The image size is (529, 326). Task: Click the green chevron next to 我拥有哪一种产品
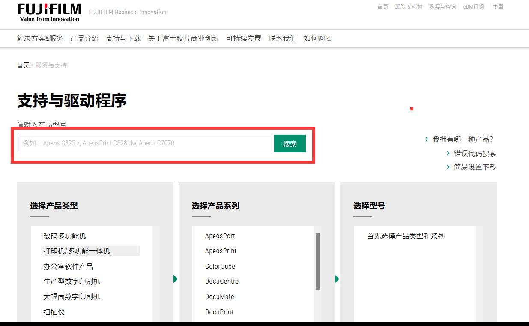(427, 139)
